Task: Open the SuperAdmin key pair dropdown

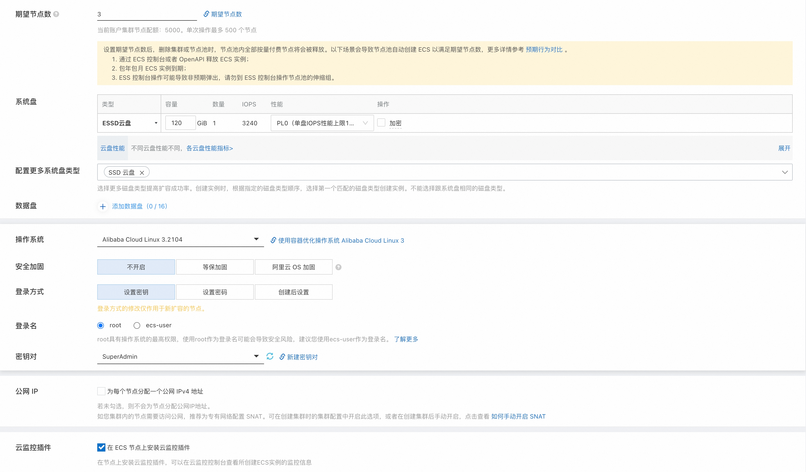Action: pyautogui.click(x=180, y=356)
